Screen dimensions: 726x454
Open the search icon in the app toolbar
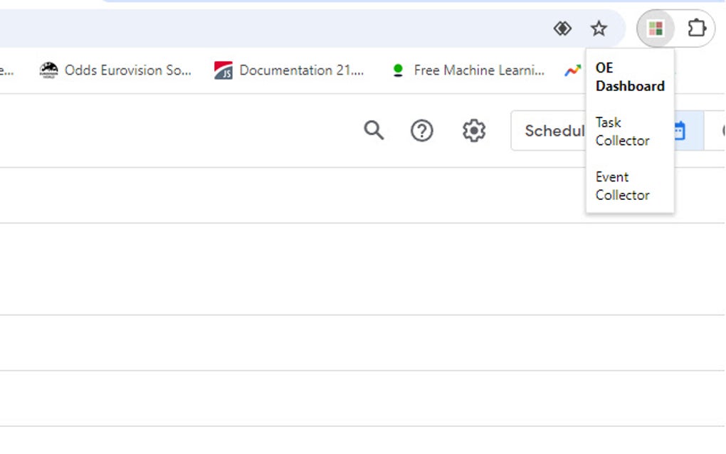coord(373,130)
